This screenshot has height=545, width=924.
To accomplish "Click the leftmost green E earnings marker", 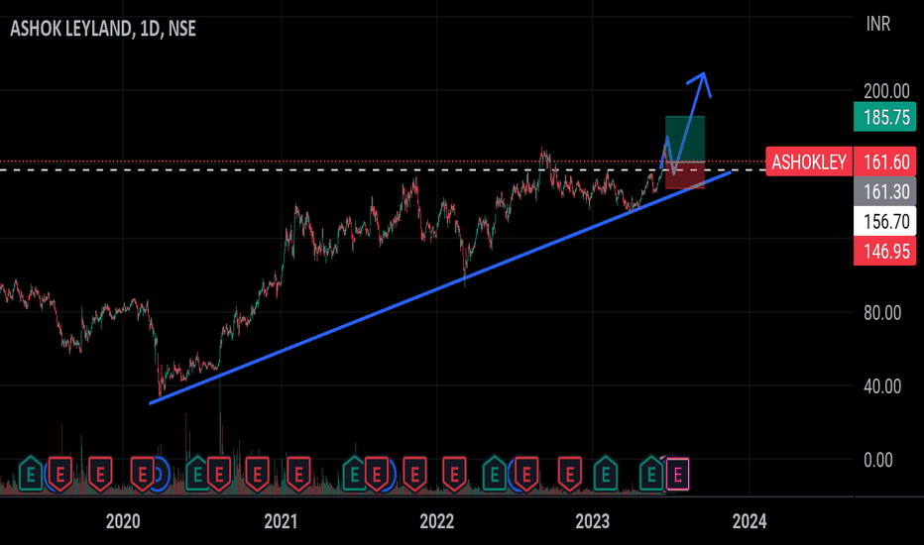I will [30, 474].
